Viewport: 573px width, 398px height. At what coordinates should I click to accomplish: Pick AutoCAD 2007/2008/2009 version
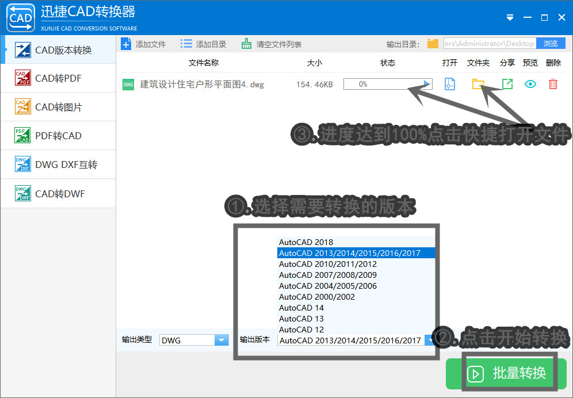pos(356,275)
